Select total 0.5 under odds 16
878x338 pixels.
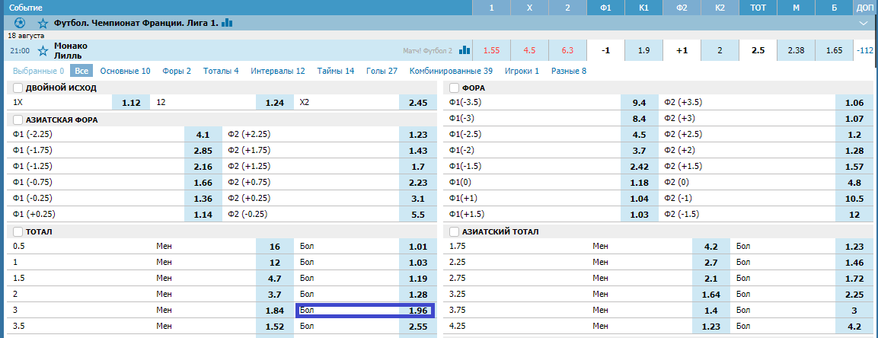click(275, 246)
